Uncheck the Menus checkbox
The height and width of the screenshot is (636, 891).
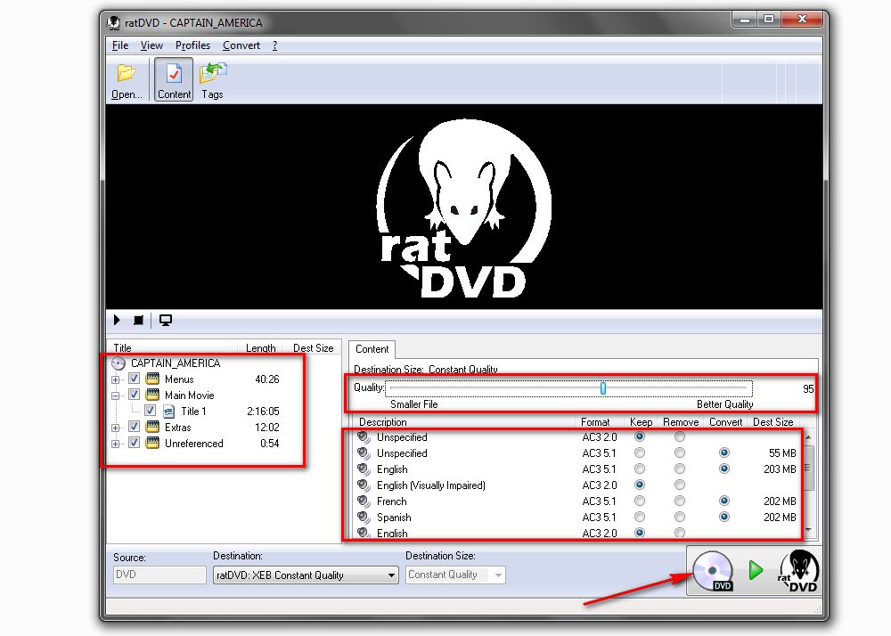tap(135, 379)
